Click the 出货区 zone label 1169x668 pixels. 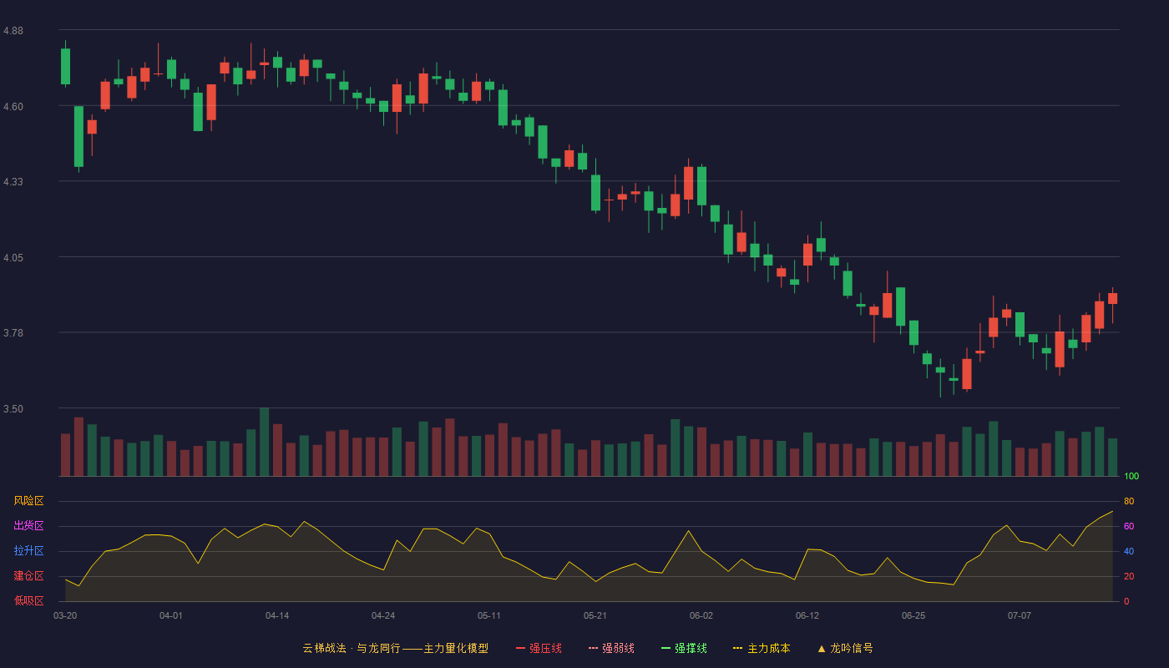[28, 526]
